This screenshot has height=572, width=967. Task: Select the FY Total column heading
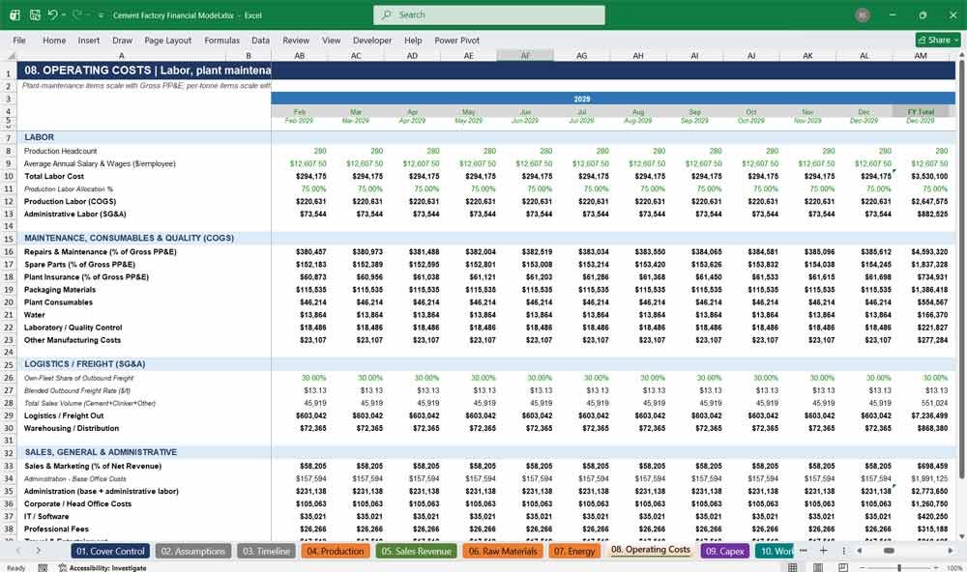click(921, 112)
